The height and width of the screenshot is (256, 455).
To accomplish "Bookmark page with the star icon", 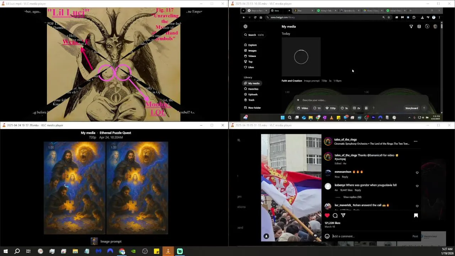I will coord(389,17).
